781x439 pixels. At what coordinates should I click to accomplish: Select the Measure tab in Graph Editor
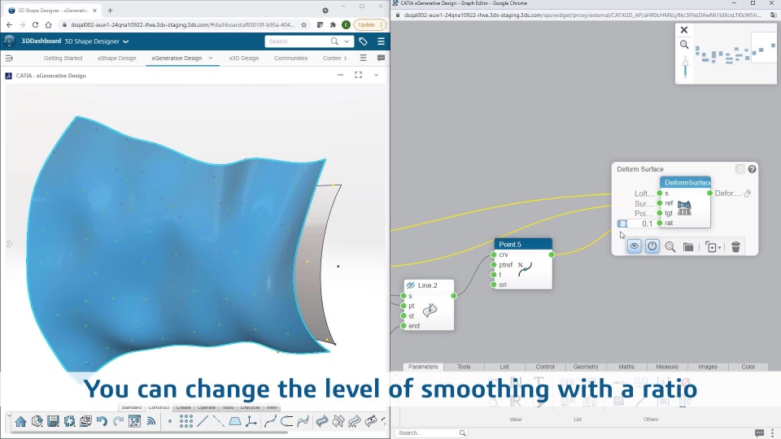coord(667,367)
